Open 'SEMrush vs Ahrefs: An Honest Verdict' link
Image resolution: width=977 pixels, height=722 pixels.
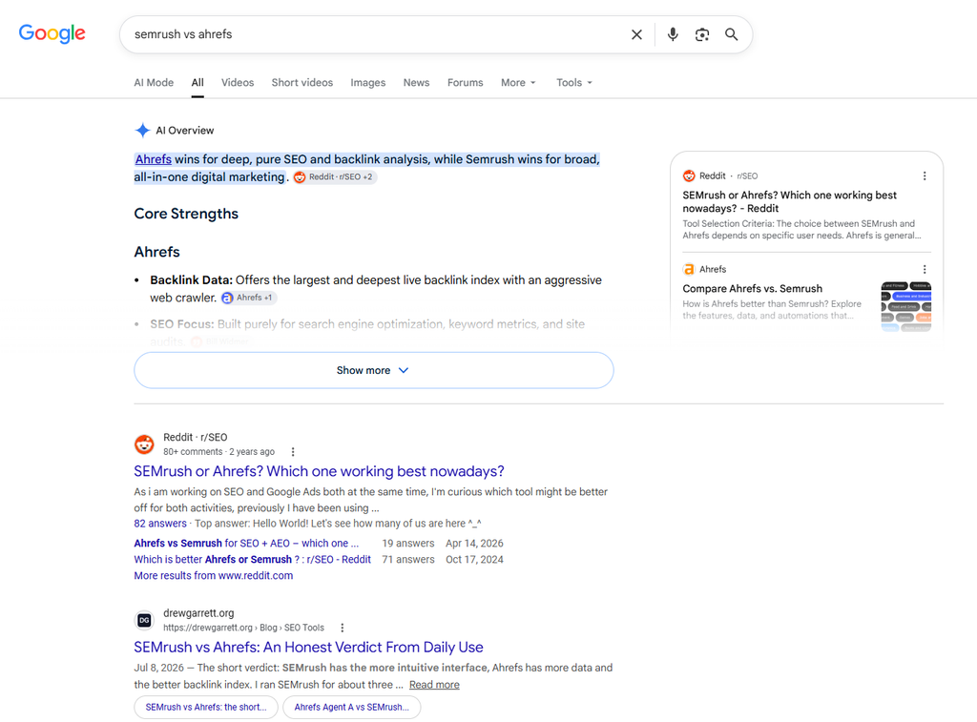308,648
